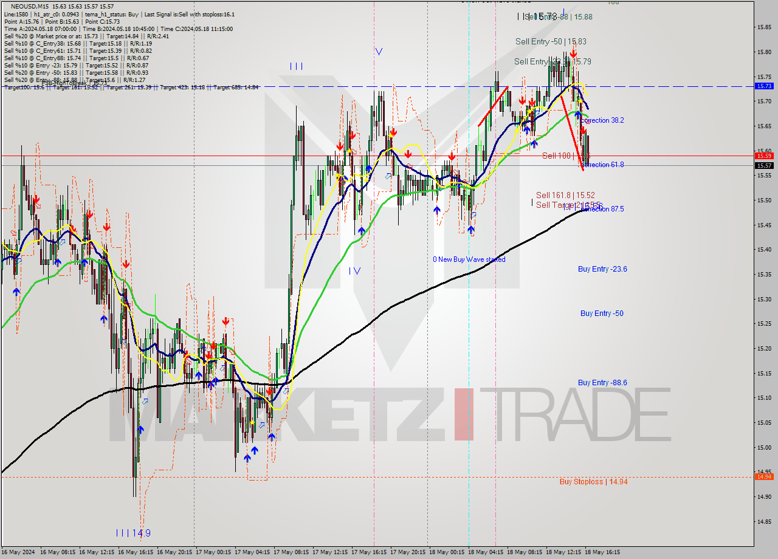Click the orange 14.94 stoploss price tag
The height and width of the screenshot is (559, 778).
pyautogui.click(x=763, y=477)
